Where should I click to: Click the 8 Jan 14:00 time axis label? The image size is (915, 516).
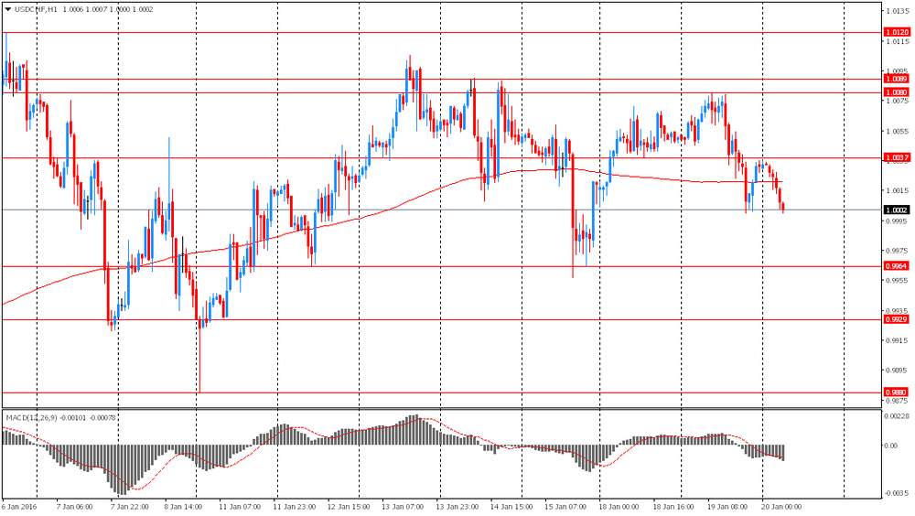pos(183,507)
